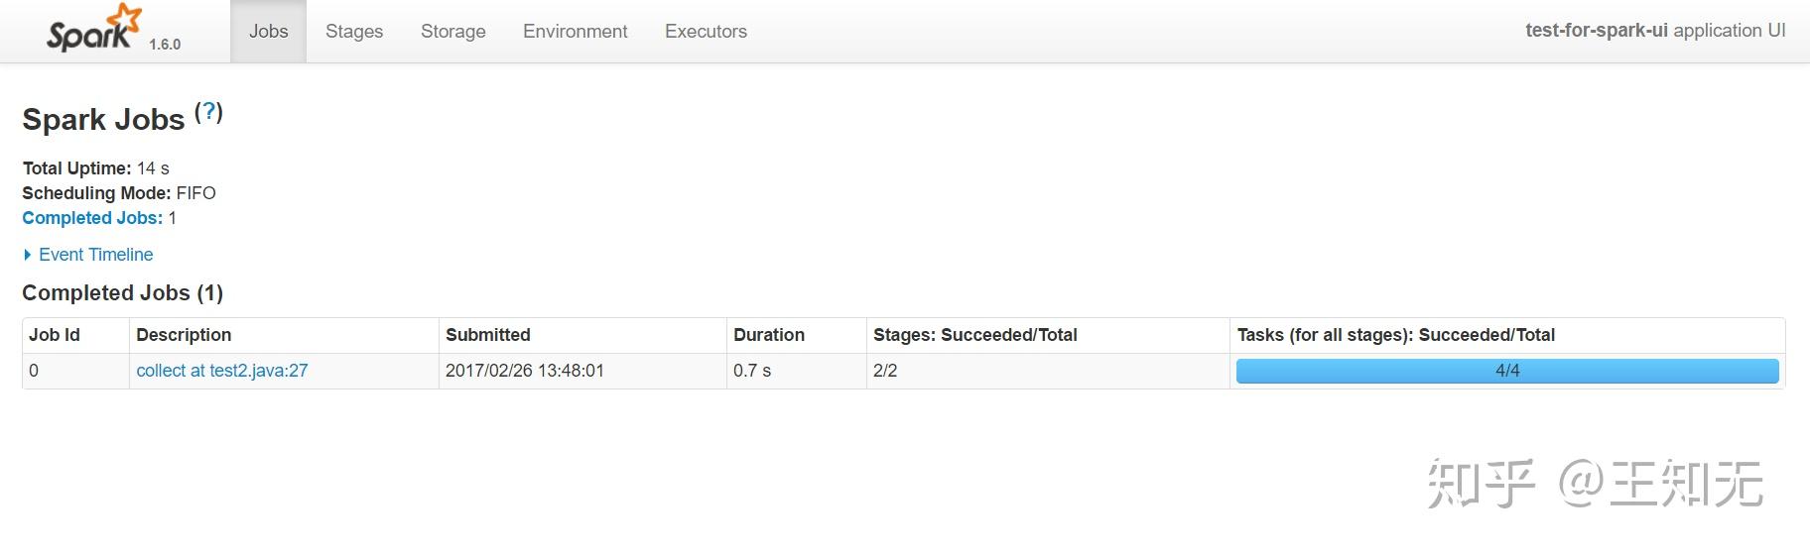The height and width of the screenshot is (557, 1810).
Task: Open the Jobs tab
Action: point(268,32)
